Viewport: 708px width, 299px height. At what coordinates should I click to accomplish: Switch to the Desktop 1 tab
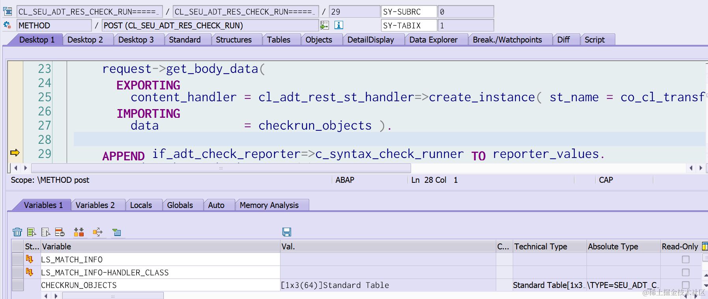pyautogui.click(x=37, y=40)
